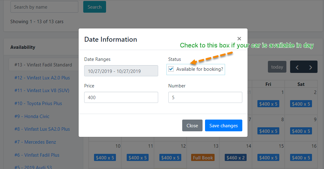
Task: Click the calendar today button
Action: [x=277, y=67]
